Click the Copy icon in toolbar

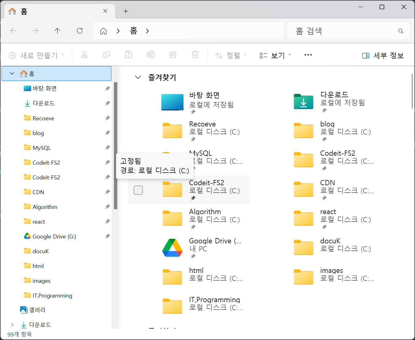click(x=107, y=55)
